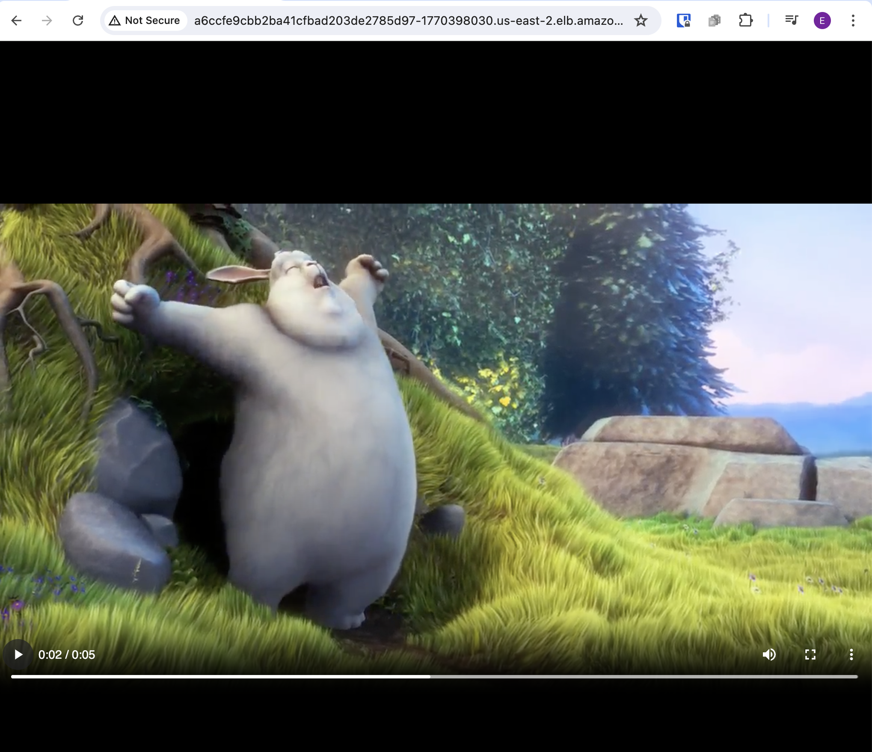Reload the current page
The image size is (872, 752).
78,21
